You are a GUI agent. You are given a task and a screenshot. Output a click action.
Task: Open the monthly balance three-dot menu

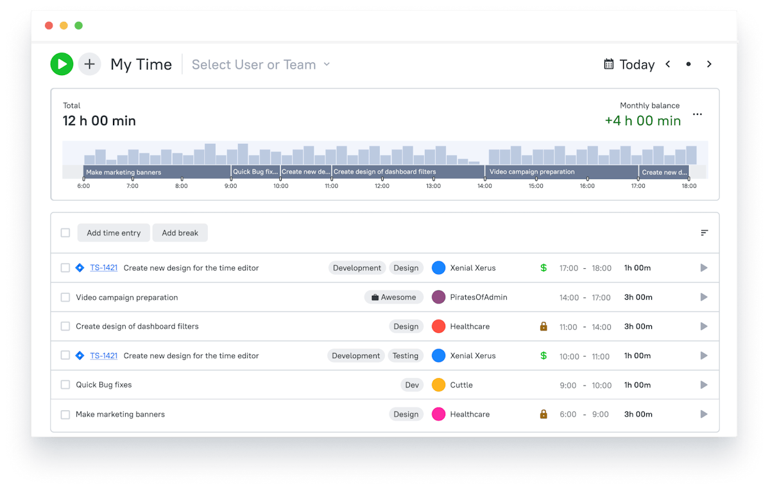(x=697, y=115)
